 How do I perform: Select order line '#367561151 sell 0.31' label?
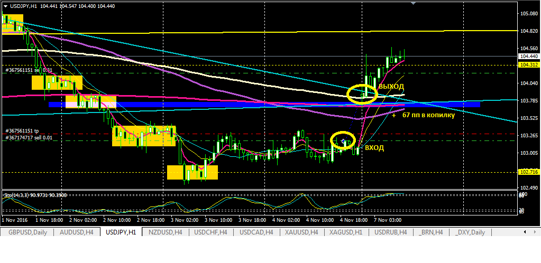click(x=29, y=70)
